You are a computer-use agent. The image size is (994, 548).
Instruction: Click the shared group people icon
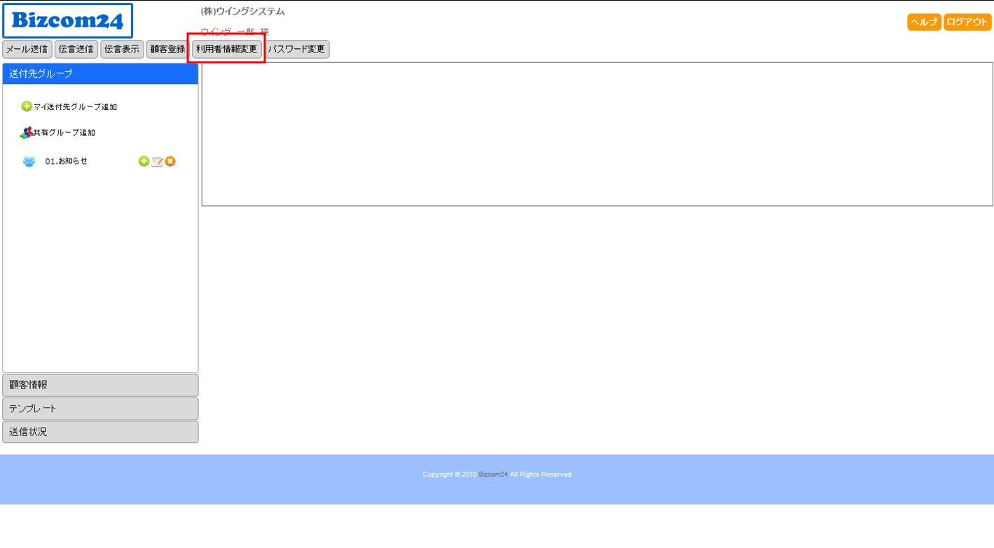tap(27, 132)
